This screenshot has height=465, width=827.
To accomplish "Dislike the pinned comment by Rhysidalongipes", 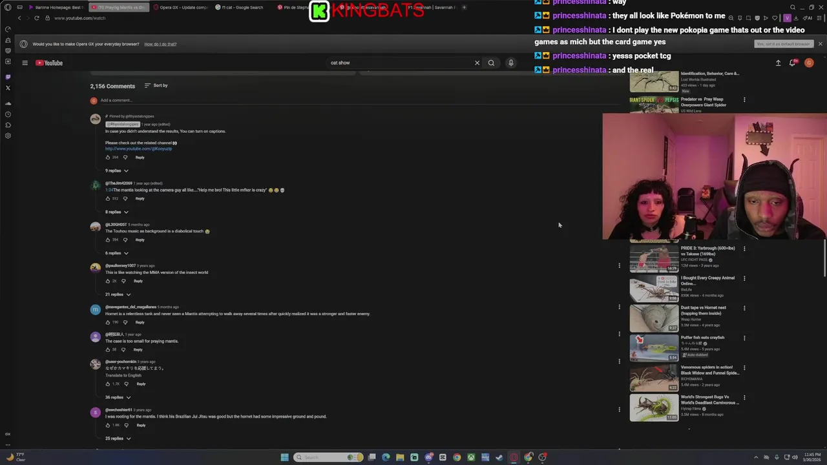I will 125,158.
